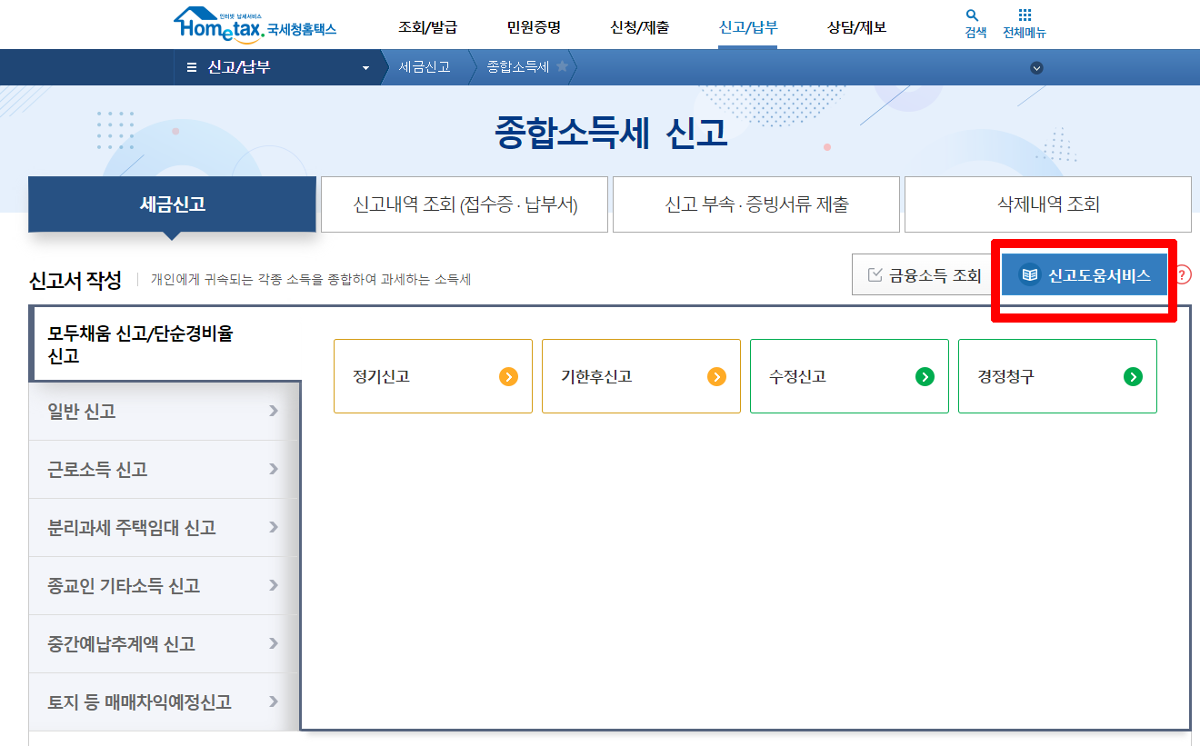Expand 토지 등 매매차익예정신고 chevron
The height and width of the screenshot is (746, 1200).
pos(274,701)
